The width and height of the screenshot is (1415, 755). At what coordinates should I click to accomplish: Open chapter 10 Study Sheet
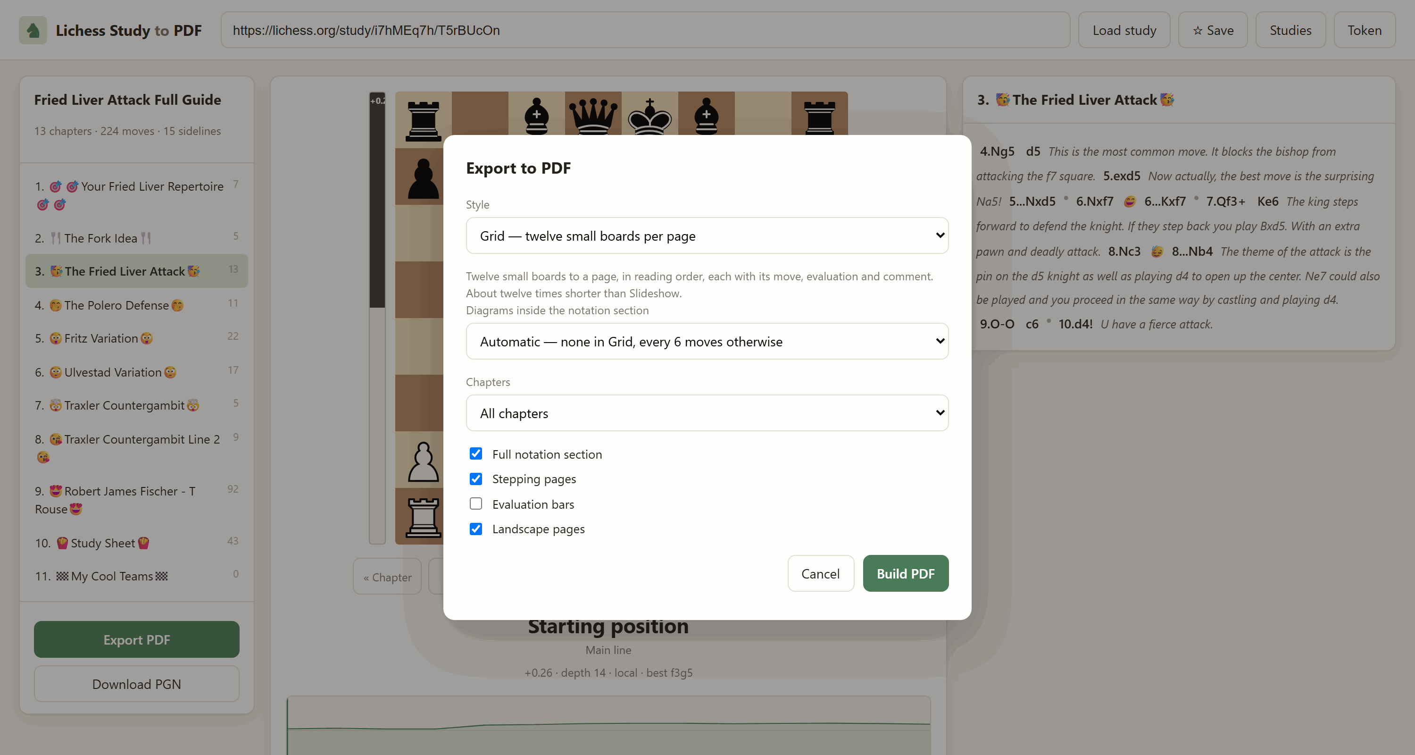136,543
